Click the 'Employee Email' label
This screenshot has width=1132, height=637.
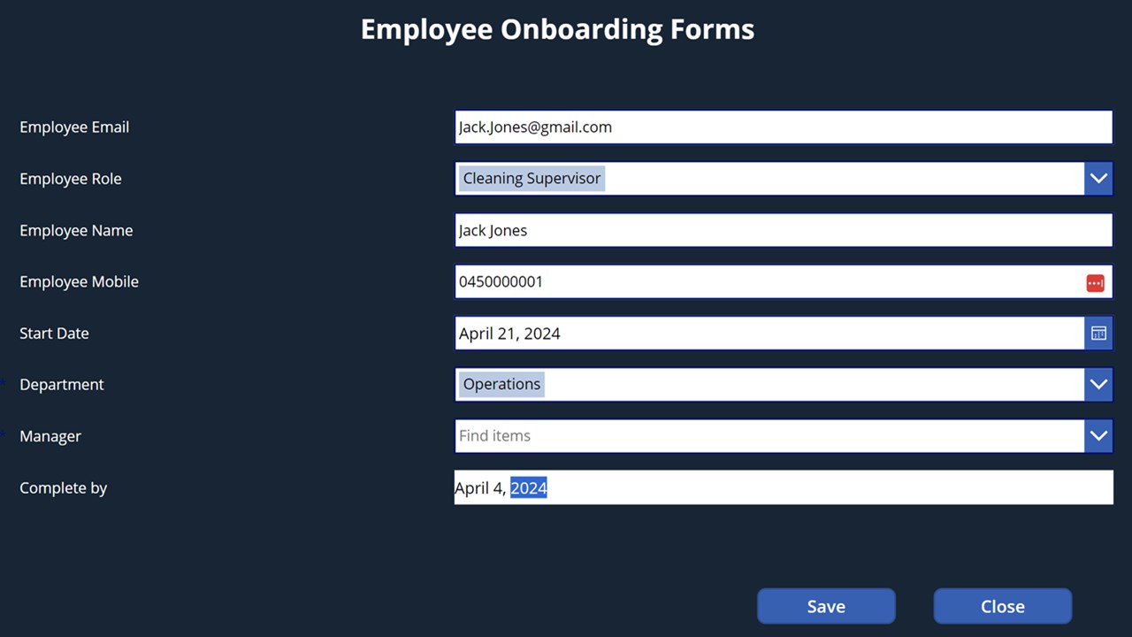(x=74, y=127)
